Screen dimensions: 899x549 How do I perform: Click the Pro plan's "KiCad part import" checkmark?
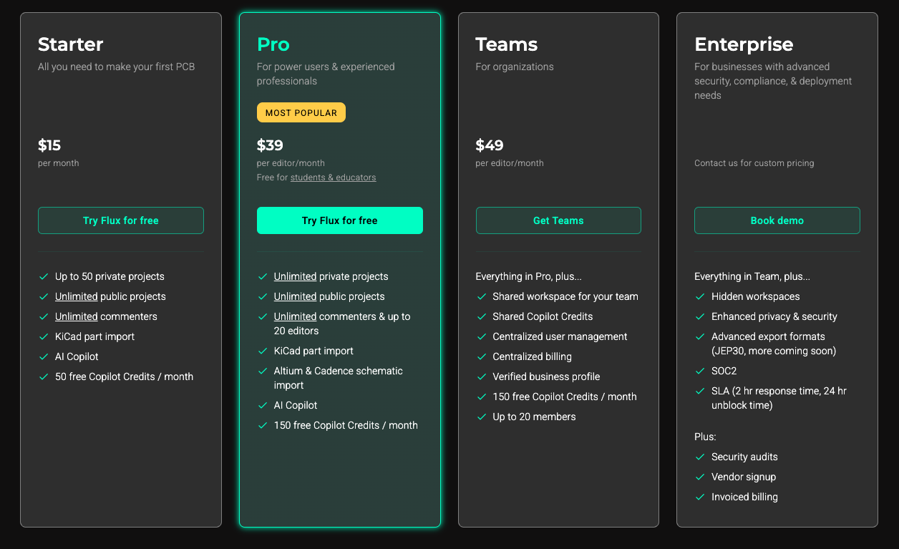tap(263, 351)
